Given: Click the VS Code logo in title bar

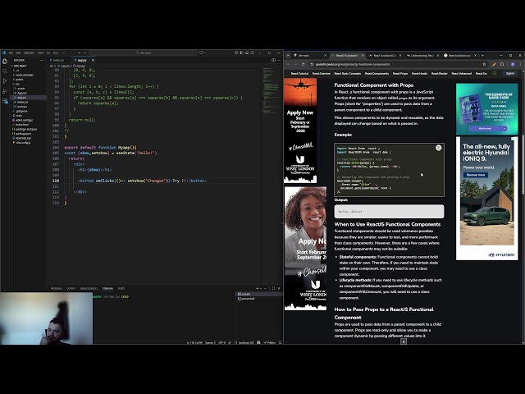Looking at the screenshot, I should point(3,53).
